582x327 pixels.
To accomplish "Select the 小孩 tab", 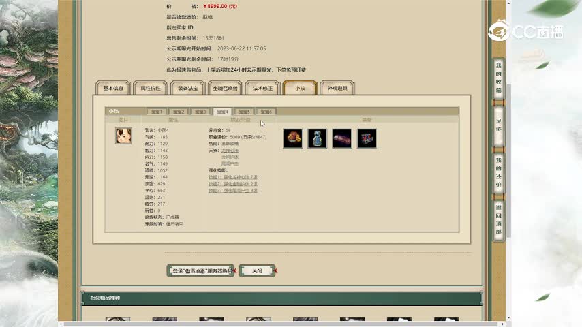I will point(300,88).
